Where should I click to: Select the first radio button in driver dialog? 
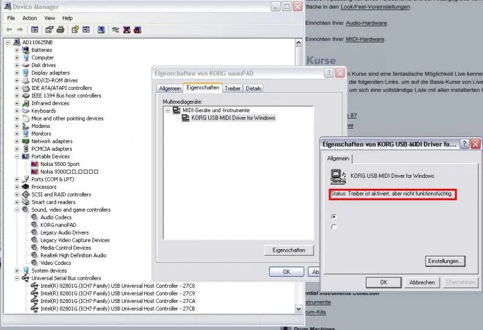tap(334, 216)
